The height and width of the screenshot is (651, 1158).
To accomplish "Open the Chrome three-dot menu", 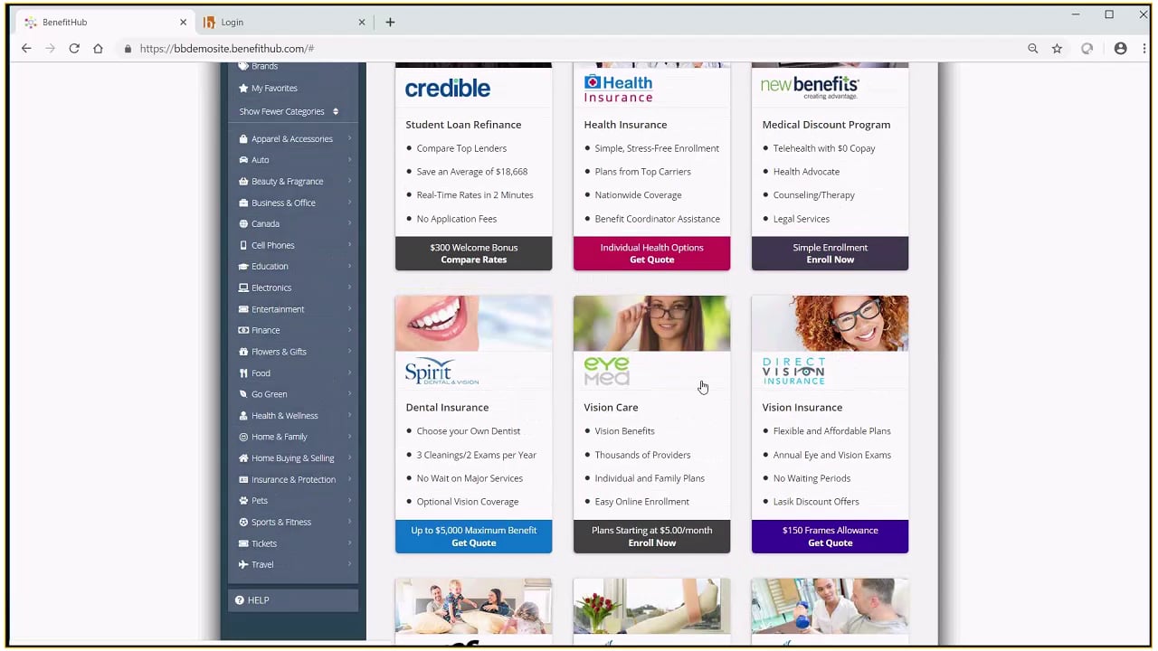I will click(x=1144, y=49).
